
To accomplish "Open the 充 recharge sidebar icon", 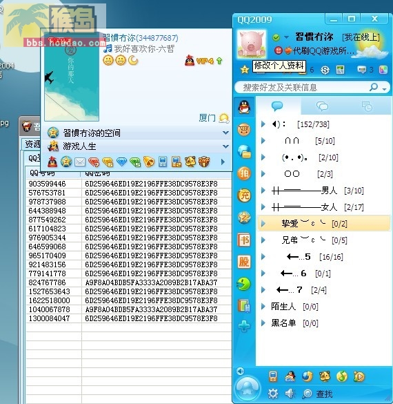I will pyautogui.click(x=244, y=195).
